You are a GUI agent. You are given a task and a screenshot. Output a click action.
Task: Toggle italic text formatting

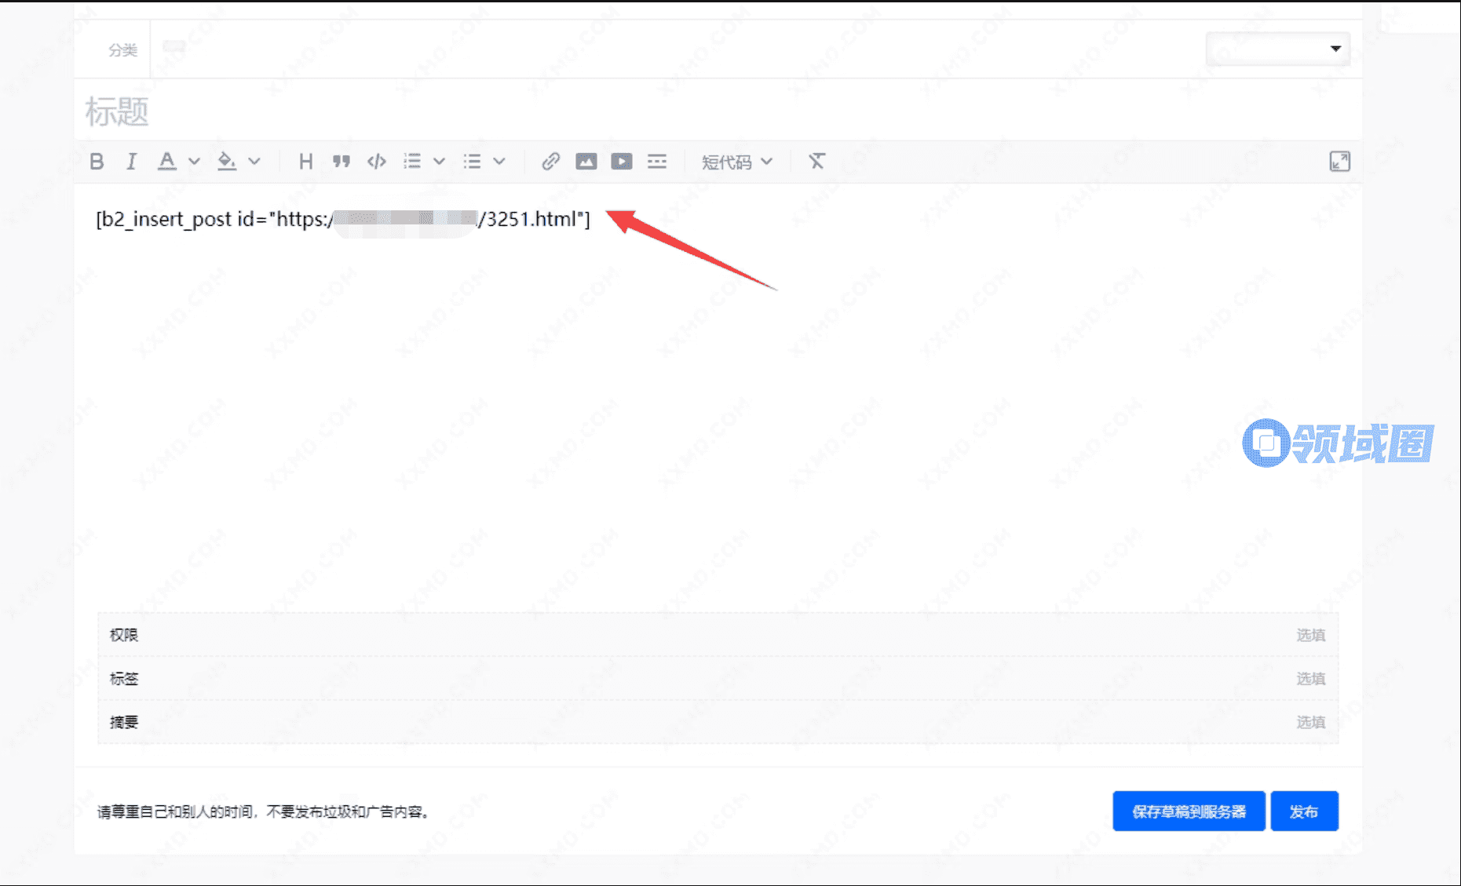(x=131, y=162)
